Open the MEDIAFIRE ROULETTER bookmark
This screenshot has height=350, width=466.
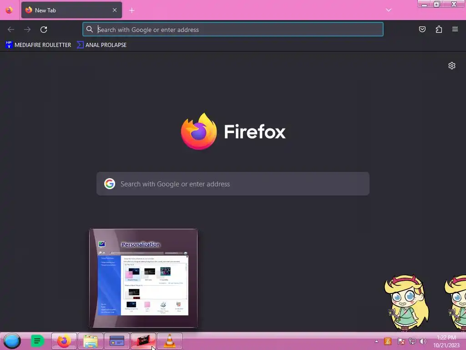tap(38, 45)
